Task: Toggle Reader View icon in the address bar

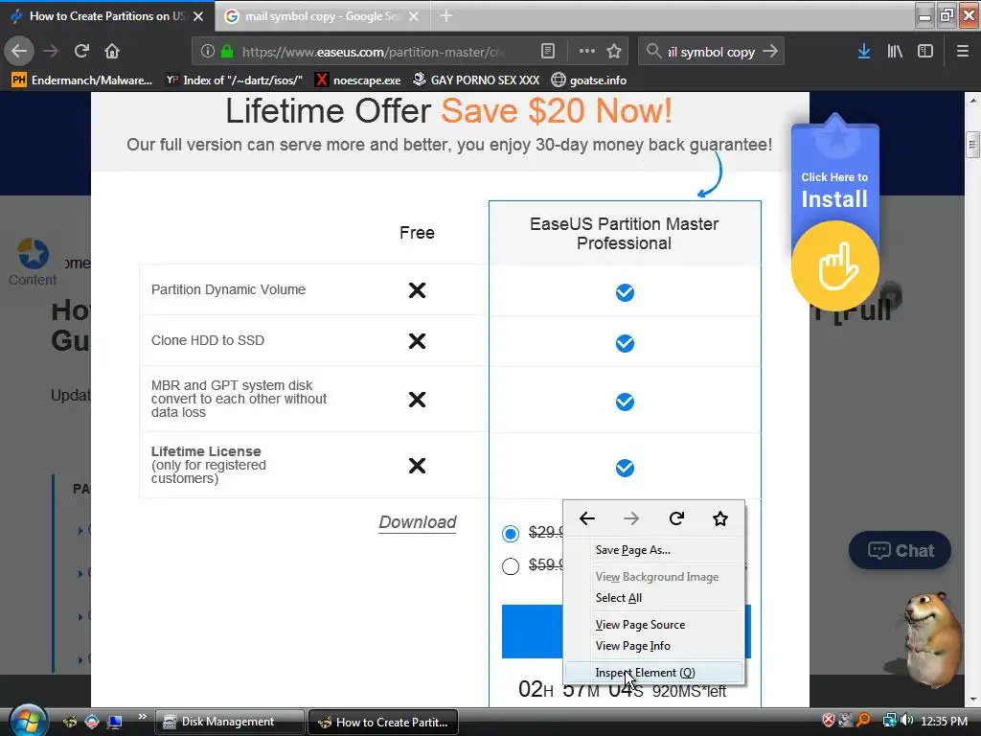Action: click(548, 52)
